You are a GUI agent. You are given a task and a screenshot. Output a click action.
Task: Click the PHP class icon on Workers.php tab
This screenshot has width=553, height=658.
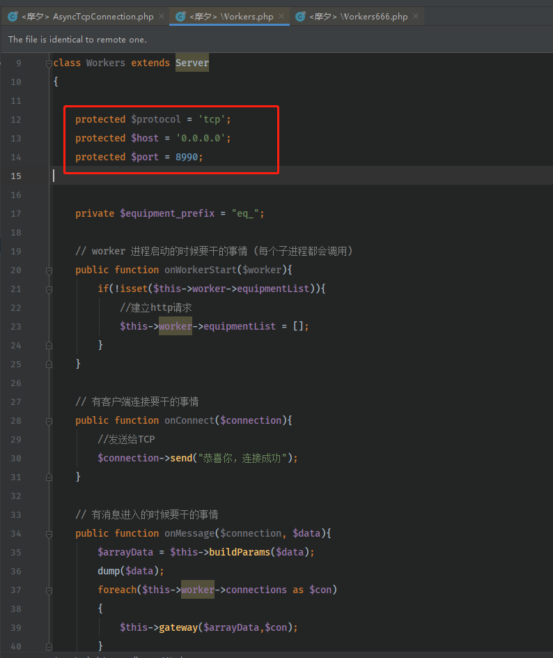click(x=180, y=16)
